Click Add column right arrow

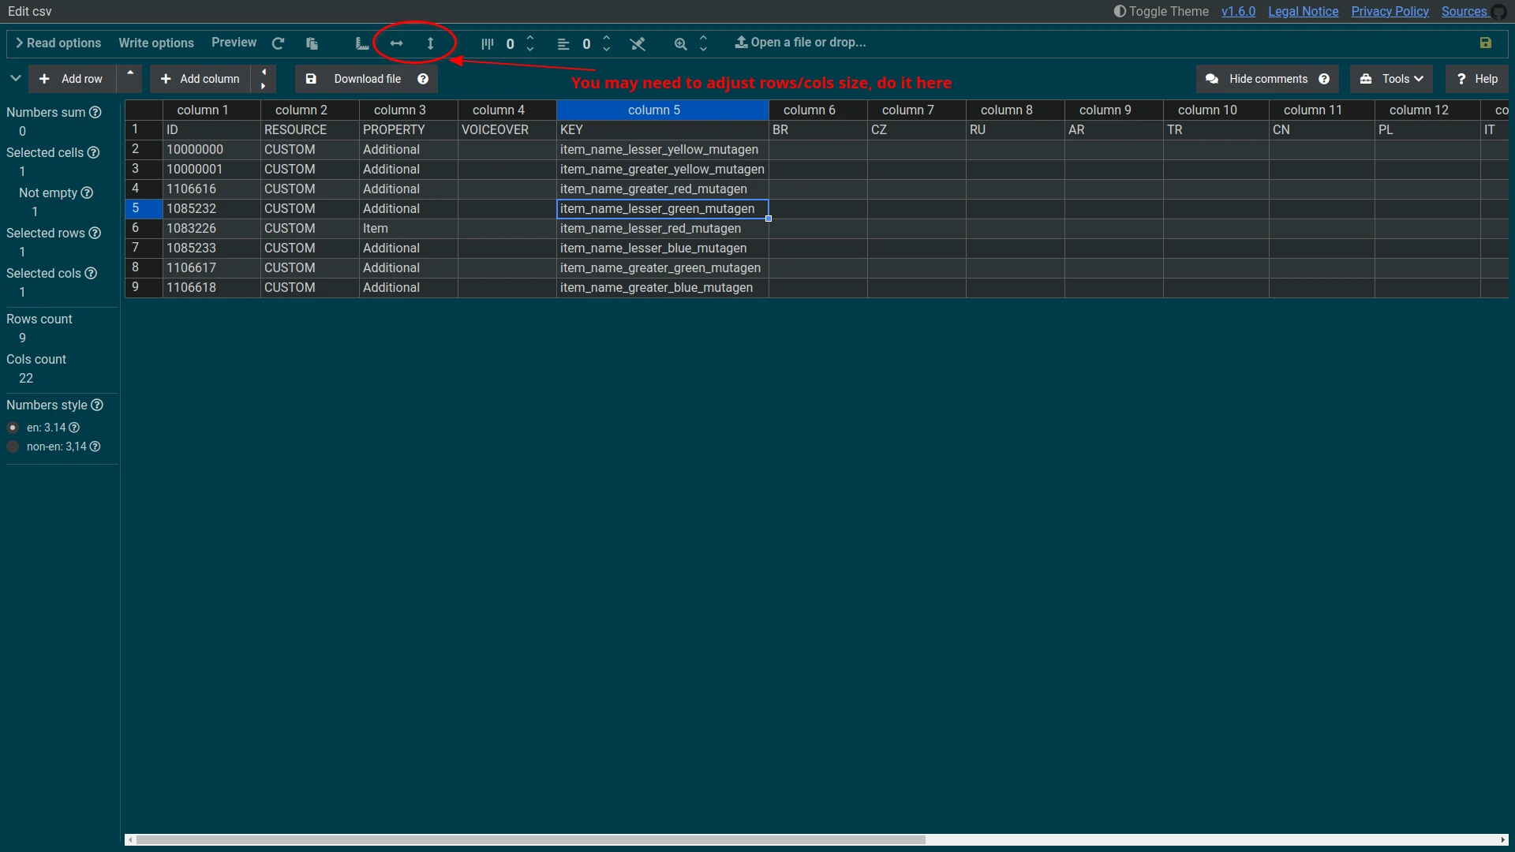click(x=264, y=86)
